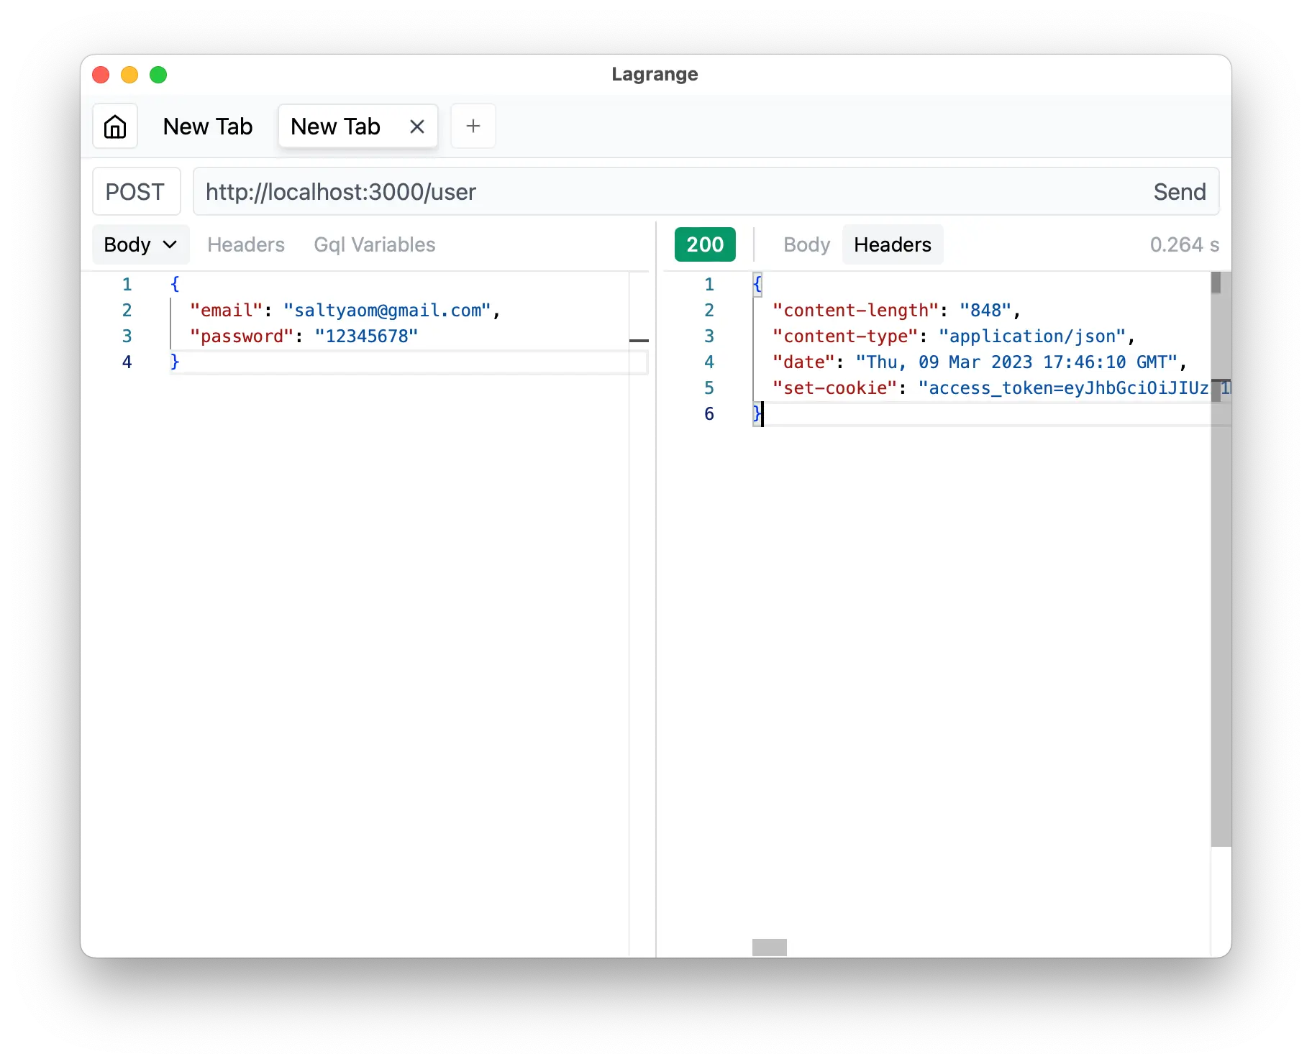Switch to the first New Tab
The image size is (1312, 1064).
(208, 127)
